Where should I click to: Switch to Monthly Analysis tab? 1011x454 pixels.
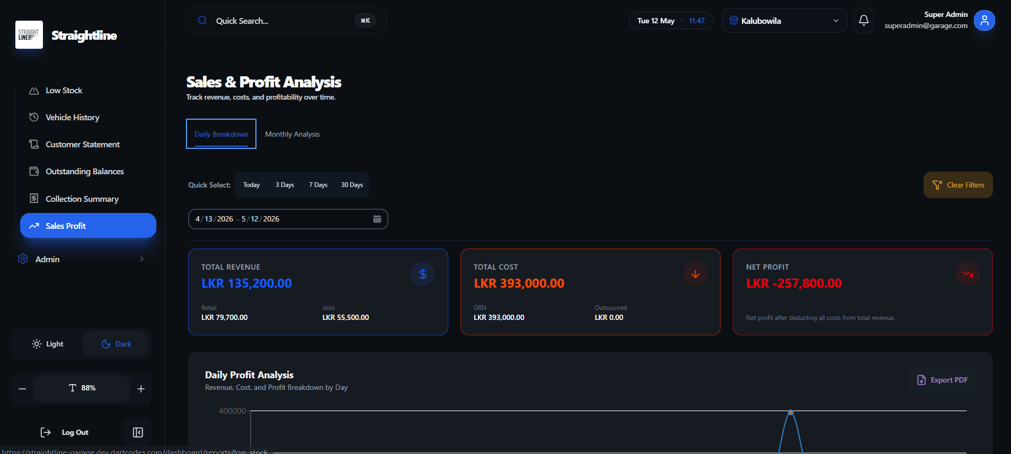click(x=292, y=134)
